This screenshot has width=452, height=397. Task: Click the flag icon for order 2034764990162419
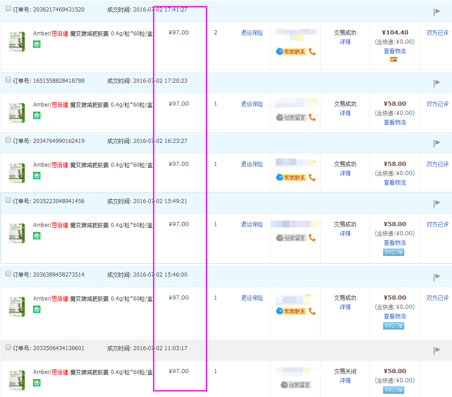[x=437, y=143]
